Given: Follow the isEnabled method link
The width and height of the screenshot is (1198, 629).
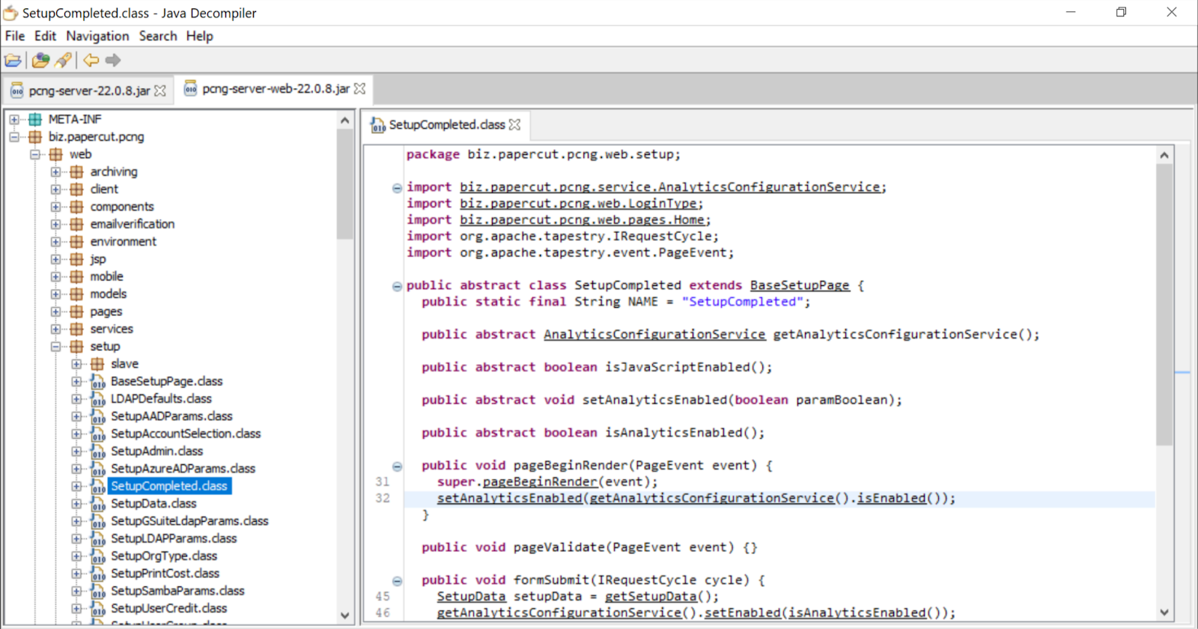Looking at the screenshot, I should pos(892,498).
